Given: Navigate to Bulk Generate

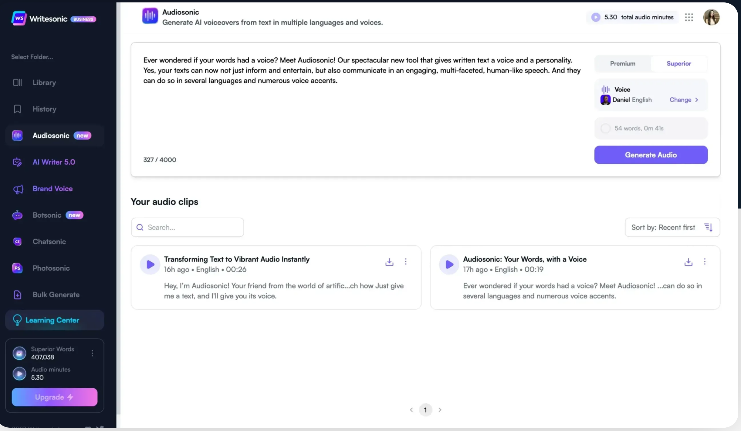Looking at the screenshot, I should 56,295.
